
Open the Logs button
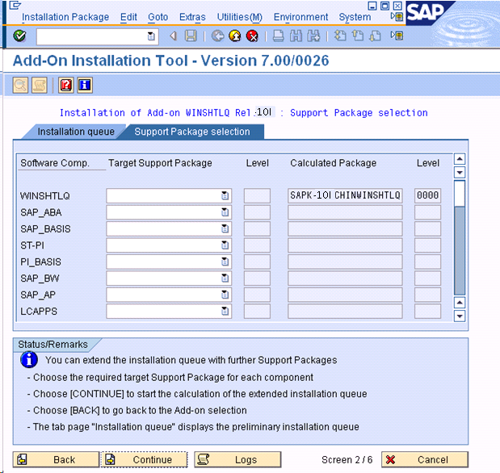[237, 459]
